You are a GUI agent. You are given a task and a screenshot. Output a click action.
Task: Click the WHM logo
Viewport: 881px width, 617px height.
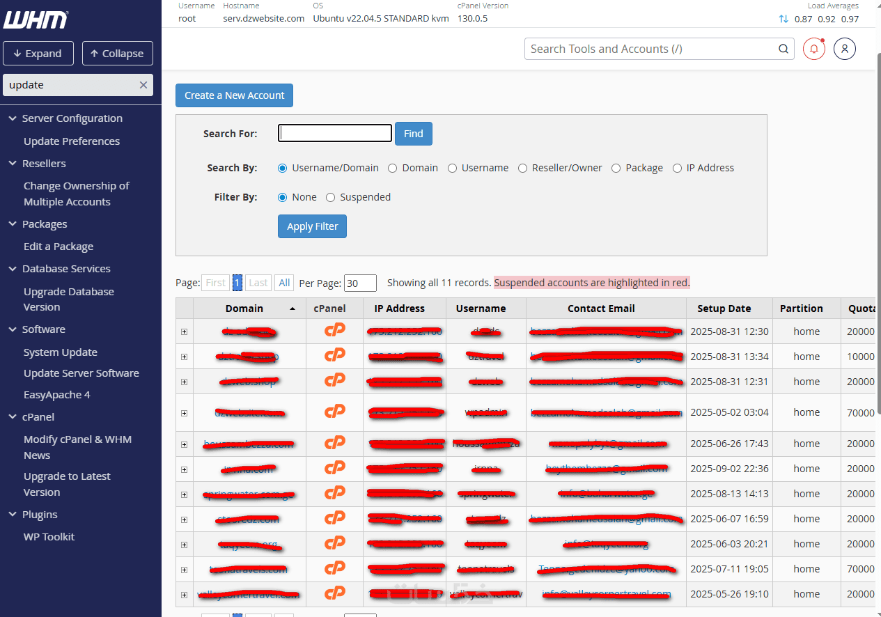tap(36, 19)
